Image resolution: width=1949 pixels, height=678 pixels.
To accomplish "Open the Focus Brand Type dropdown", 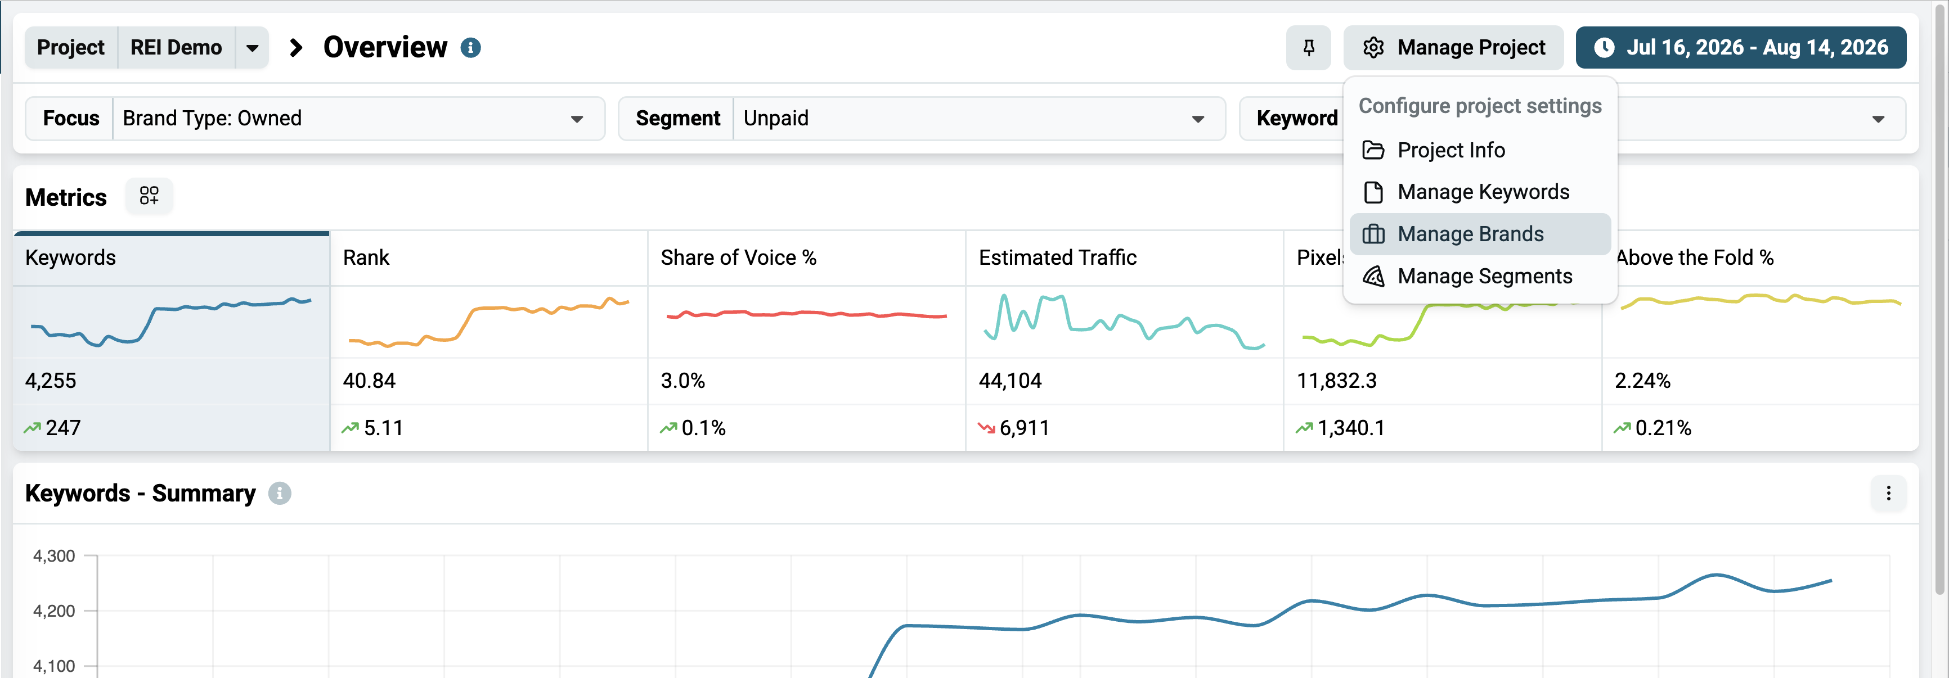I will (316, 119).
